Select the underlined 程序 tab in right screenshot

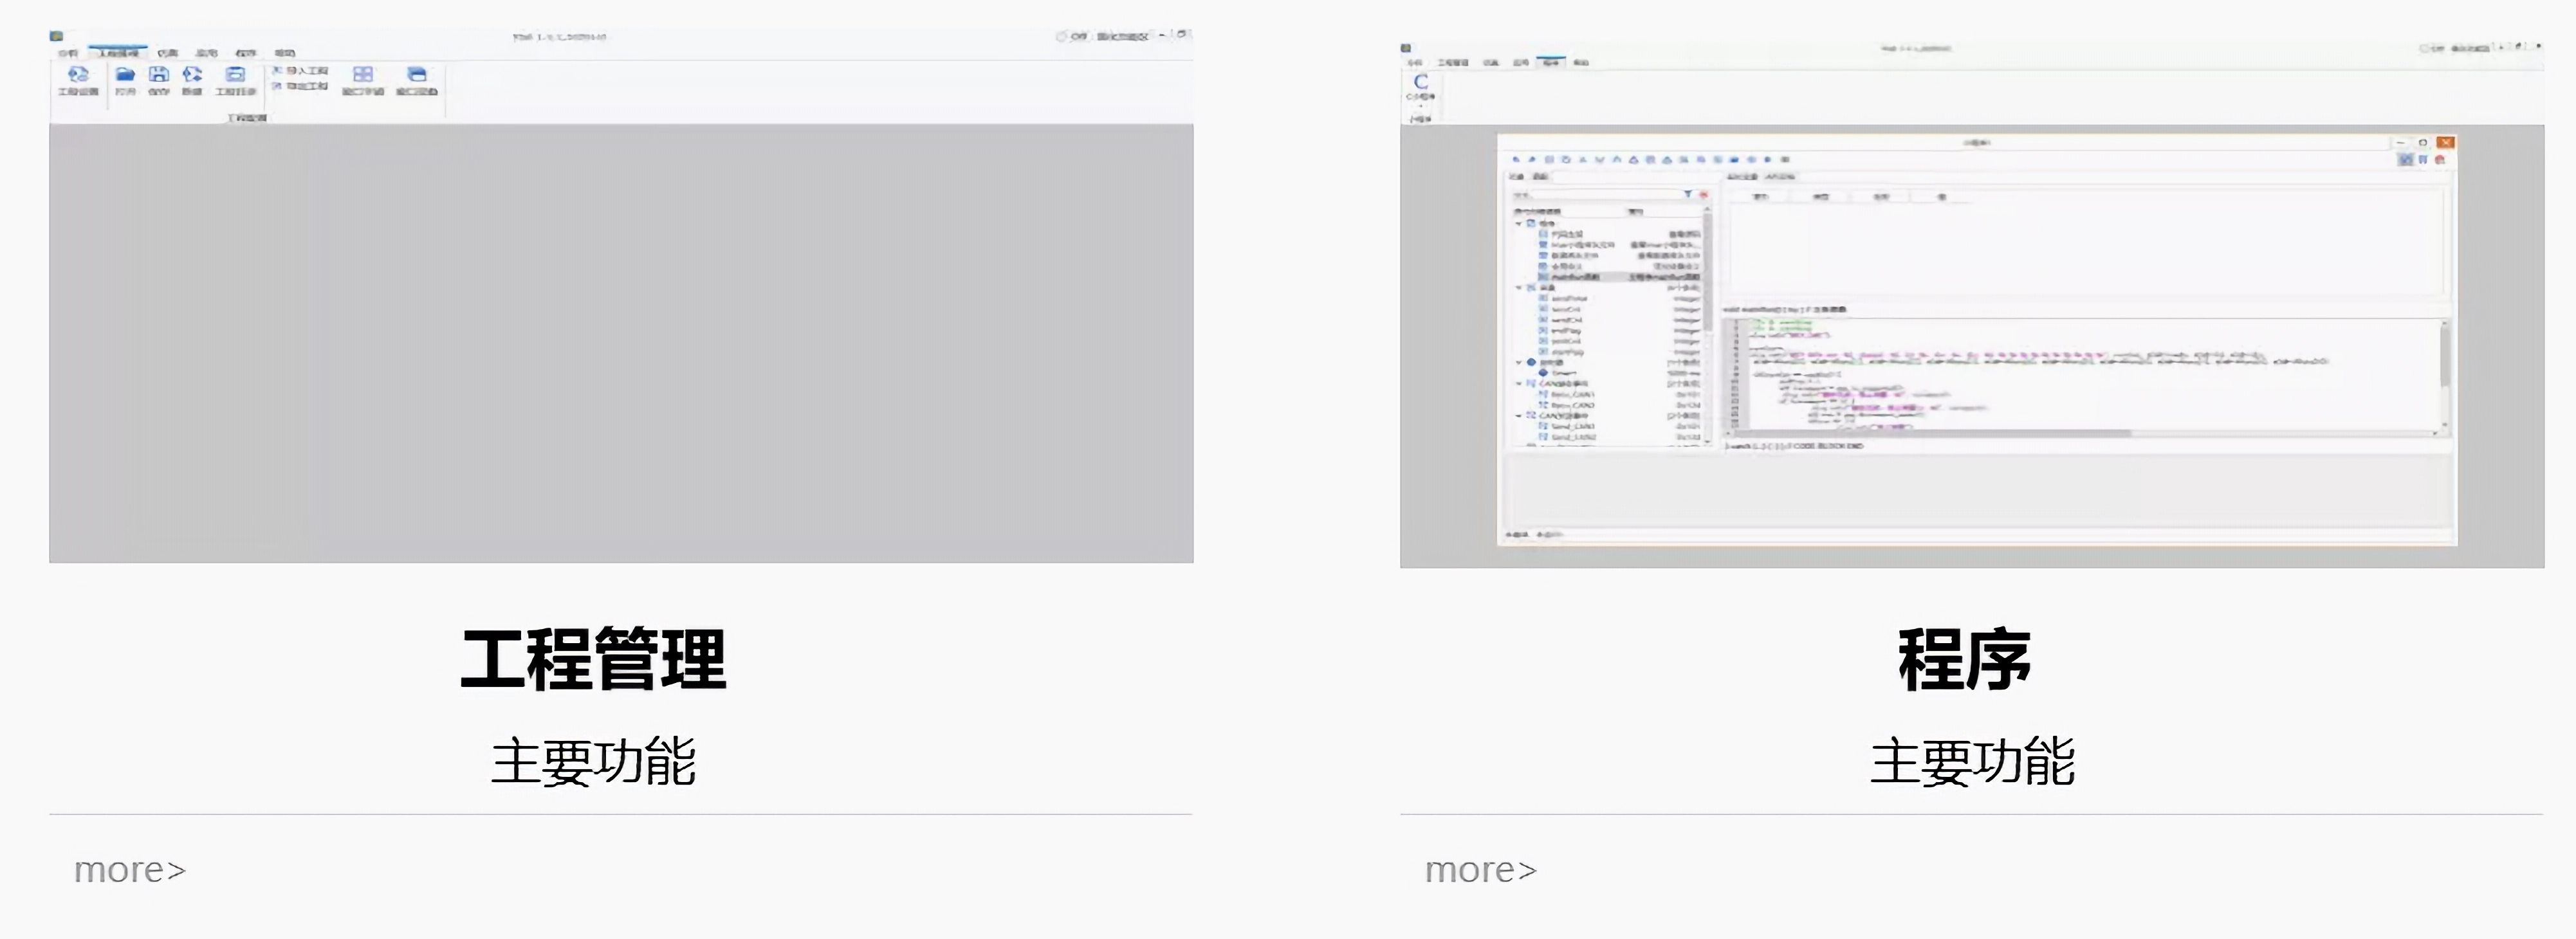(x=1550, y=62)
